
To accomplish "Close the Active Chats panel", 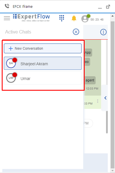I will tap(76, 32).
